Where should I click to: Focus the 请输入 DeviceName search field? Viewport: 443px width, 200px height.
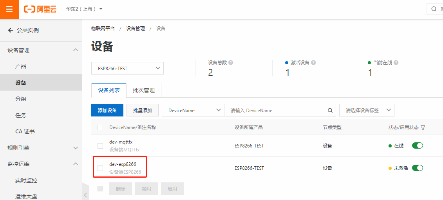pos(277,110)
